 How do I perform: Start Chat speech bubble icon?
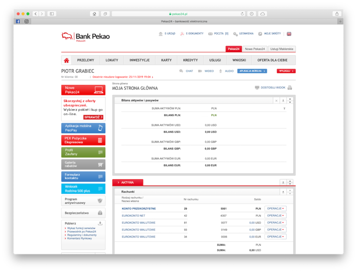click(181, 71)
